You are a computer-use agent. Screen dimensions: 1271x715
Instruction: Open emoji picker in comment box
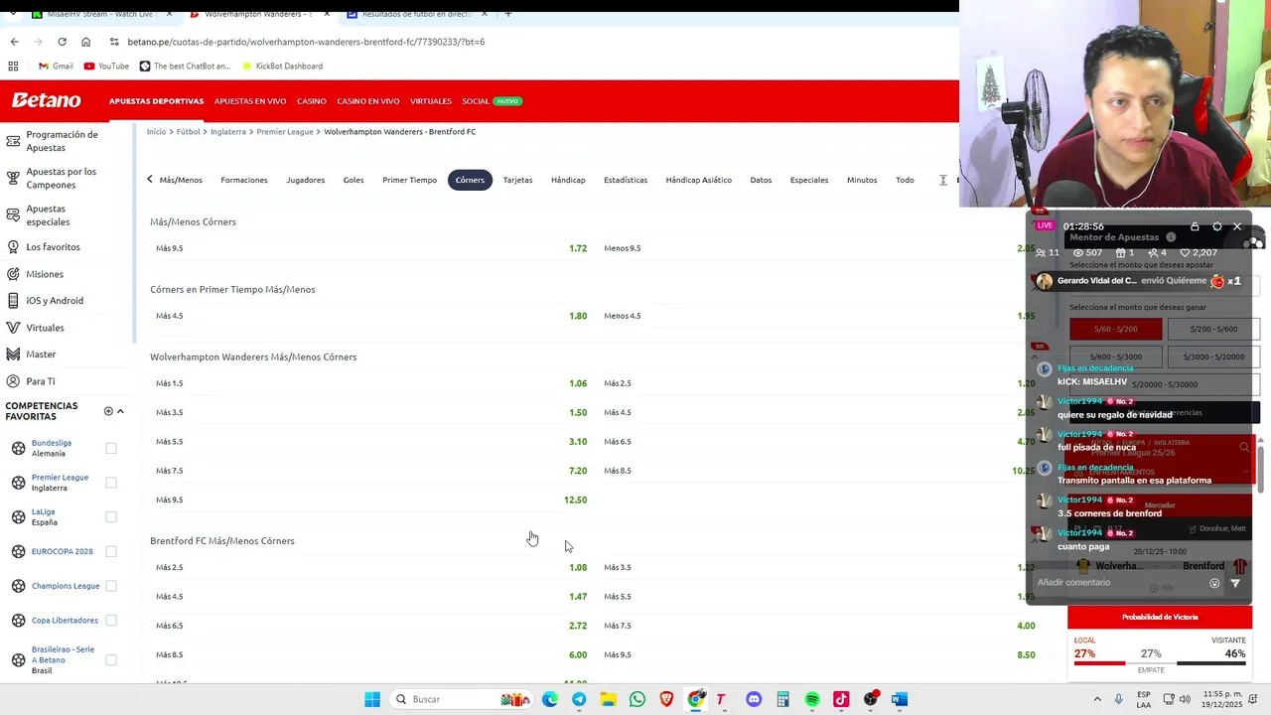(x=1214, y=583)
